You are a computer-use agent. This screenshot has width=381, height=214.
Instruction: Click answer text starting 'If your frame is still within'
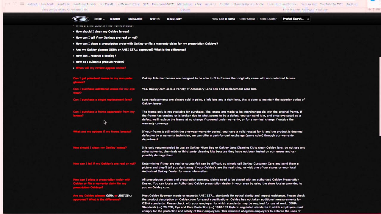point(222,136)
